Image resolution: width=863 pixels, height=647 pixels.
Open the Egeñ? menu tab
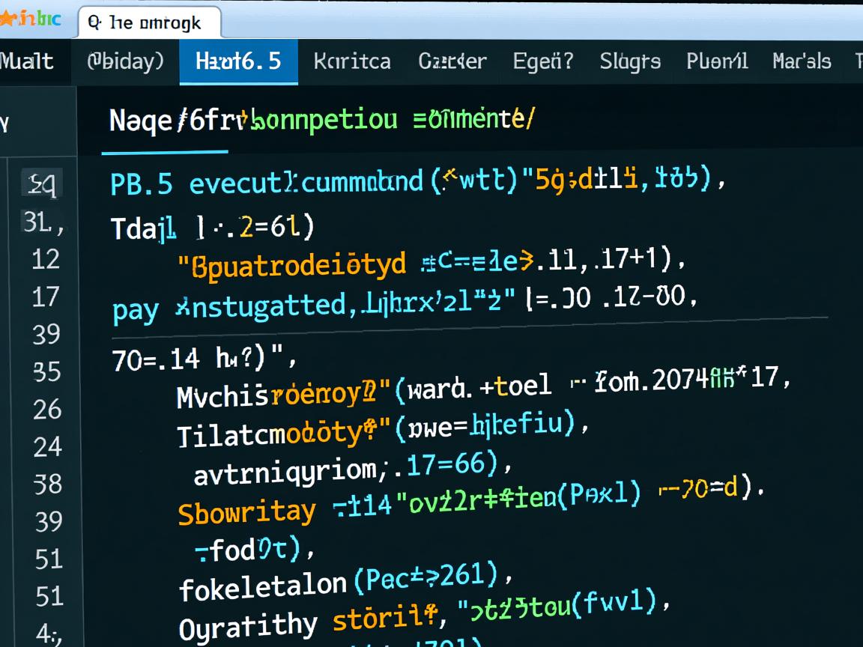click(543, 61)
